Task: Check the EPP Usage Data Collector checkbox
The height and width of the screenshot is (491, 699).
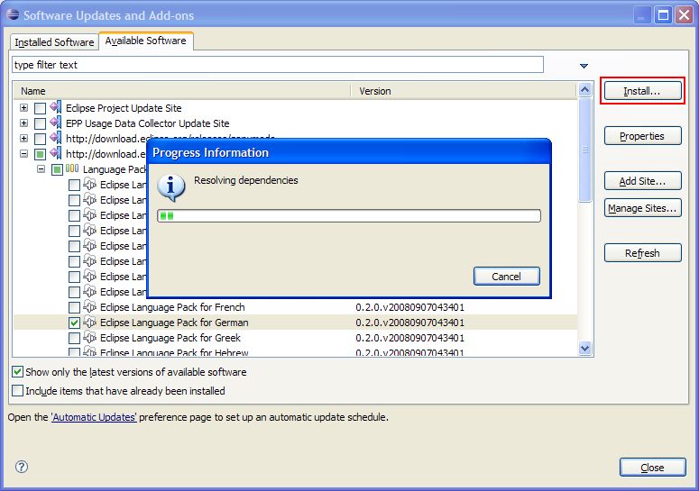Action: tap(40, 123)
